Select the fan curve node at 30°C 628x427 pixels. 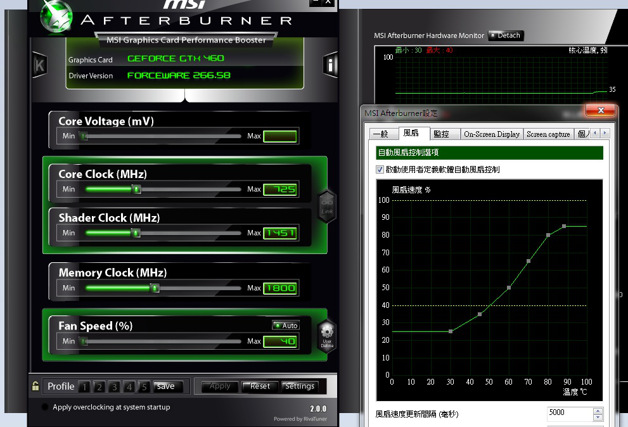click(451, 331)
